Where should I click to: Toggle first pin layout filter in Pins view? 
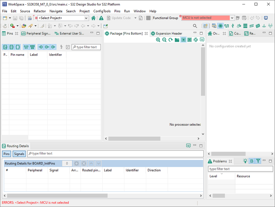5,47
